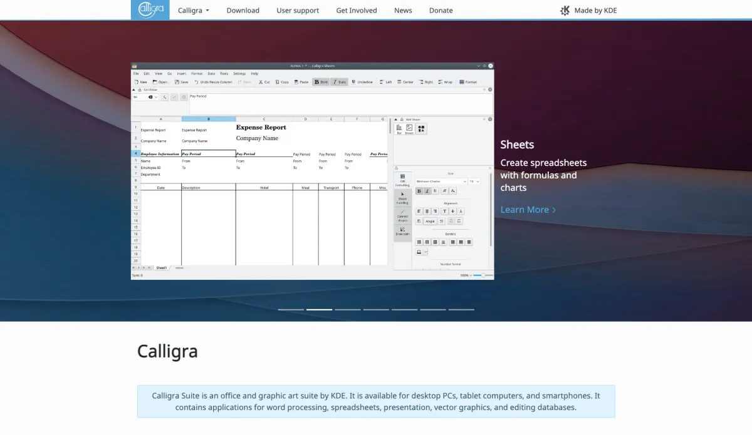Open the font size dropdown
This screenshot has height=435, width=752.
coord(474,182)
